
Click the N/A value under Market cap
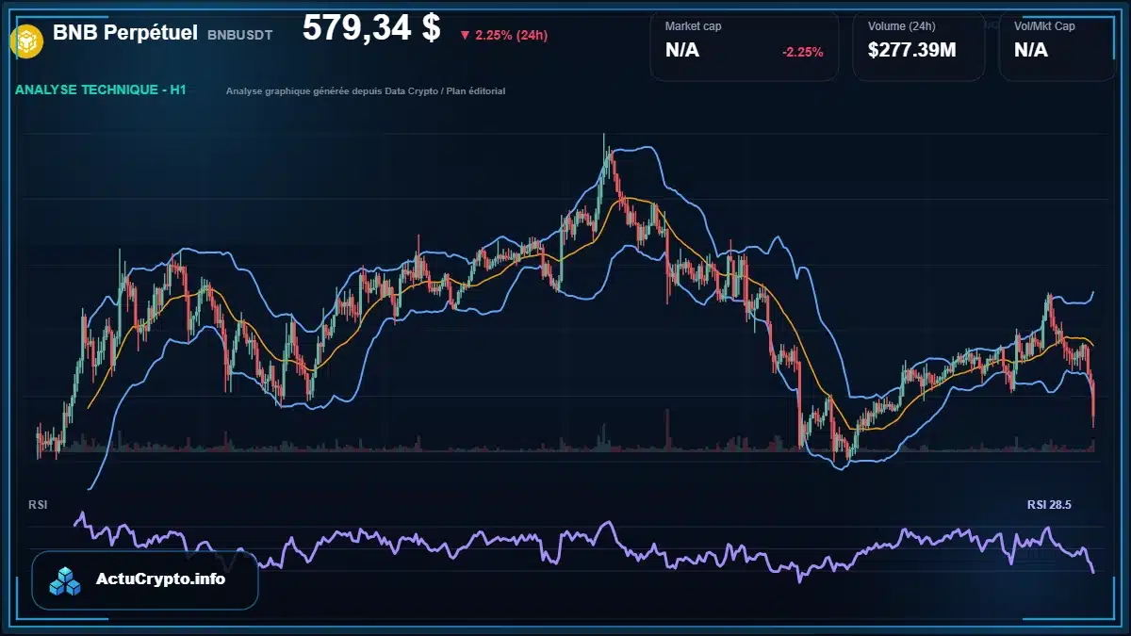(x=682, y=50)
